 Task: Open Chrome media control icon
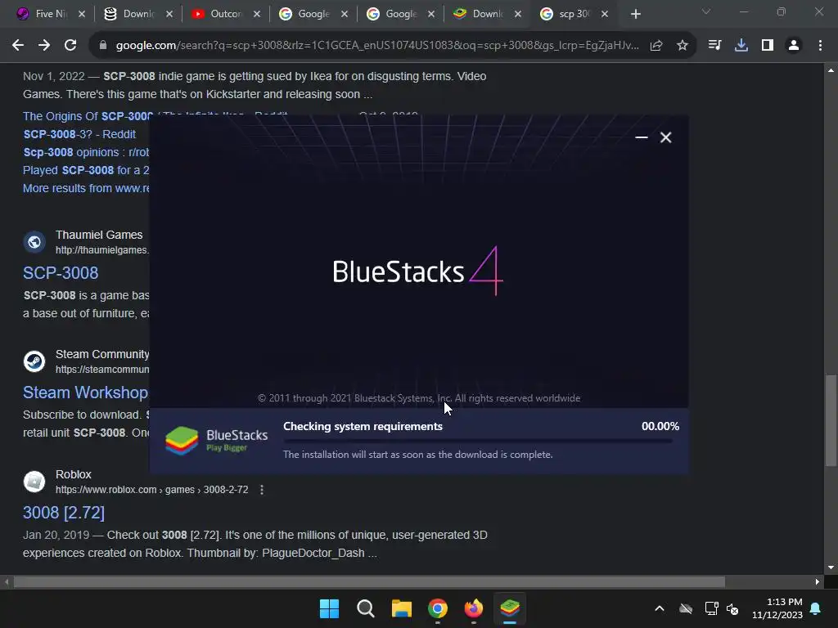pyautogui.click(x=714, y=46)
